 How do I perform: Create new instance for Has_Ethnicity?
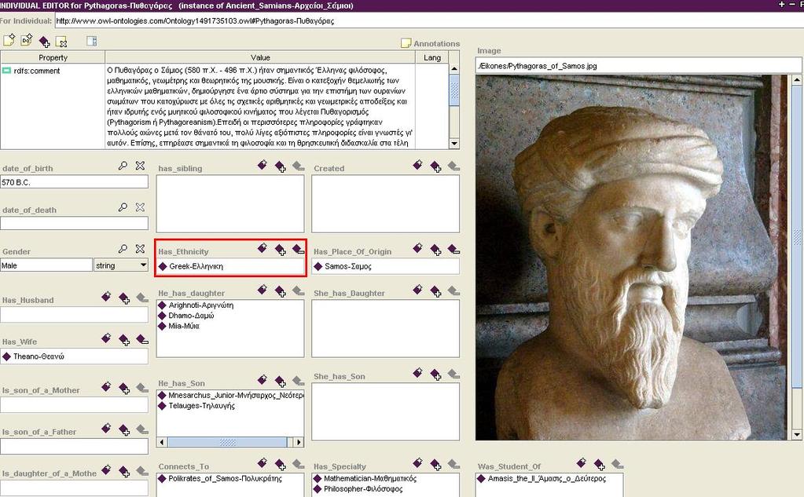[262, 248]
